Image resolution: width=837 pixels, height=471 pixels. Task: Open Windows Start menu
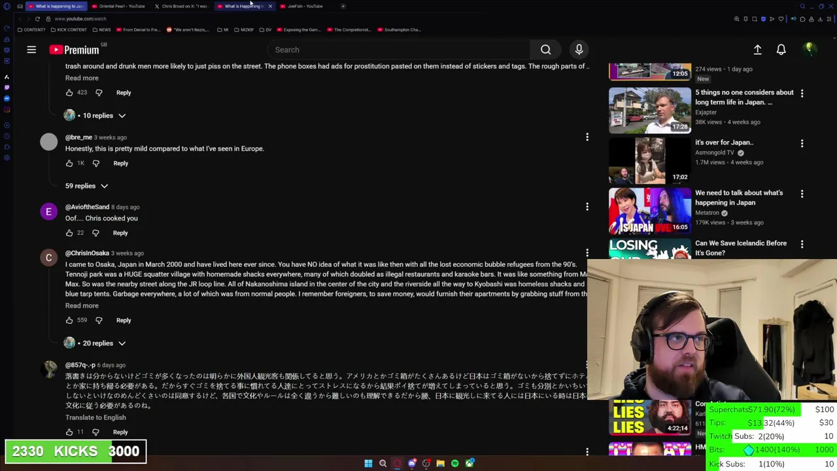click(368, 463)
